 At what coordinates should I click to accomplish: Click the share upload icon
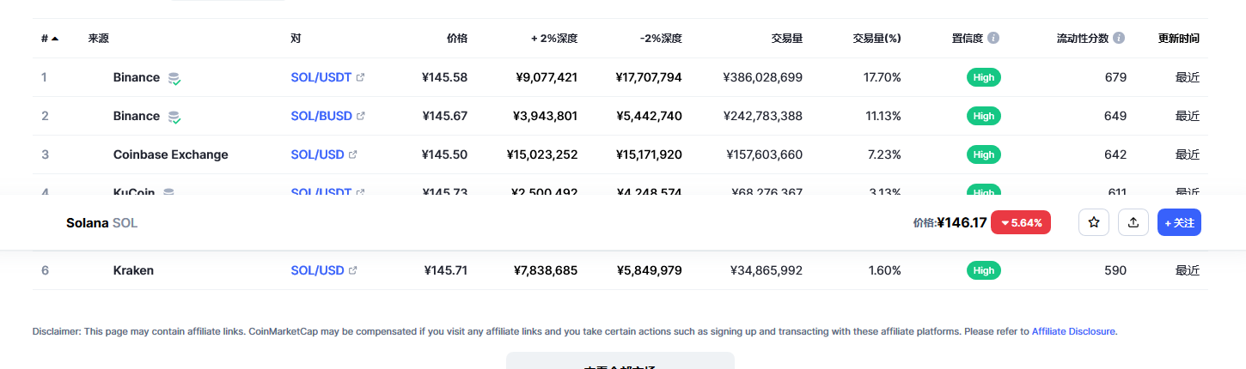[1133, 222]
